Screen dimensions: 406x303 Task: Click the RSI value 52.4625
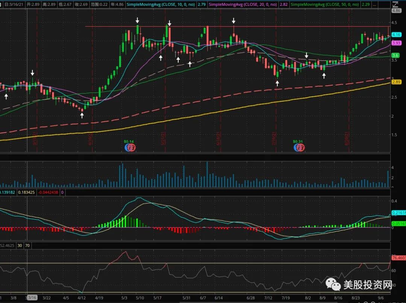(x=7, y=245)
